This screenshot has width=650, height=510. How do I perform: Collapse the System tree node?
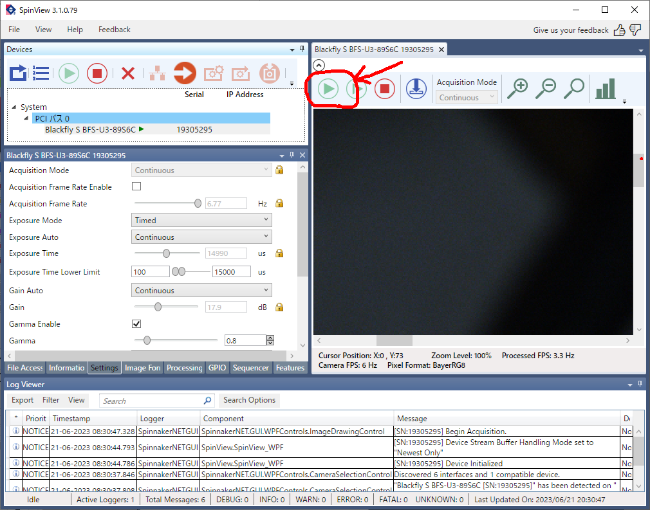14,107
